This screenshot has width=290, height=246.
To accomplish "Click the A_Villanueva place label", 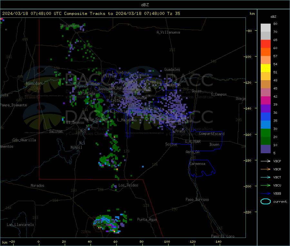I will [168, 32].
